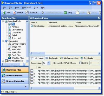Decrease the Connections count stepper
This screenshot has width=104, height=96.
pyautogui.click(x=49, y=64)
